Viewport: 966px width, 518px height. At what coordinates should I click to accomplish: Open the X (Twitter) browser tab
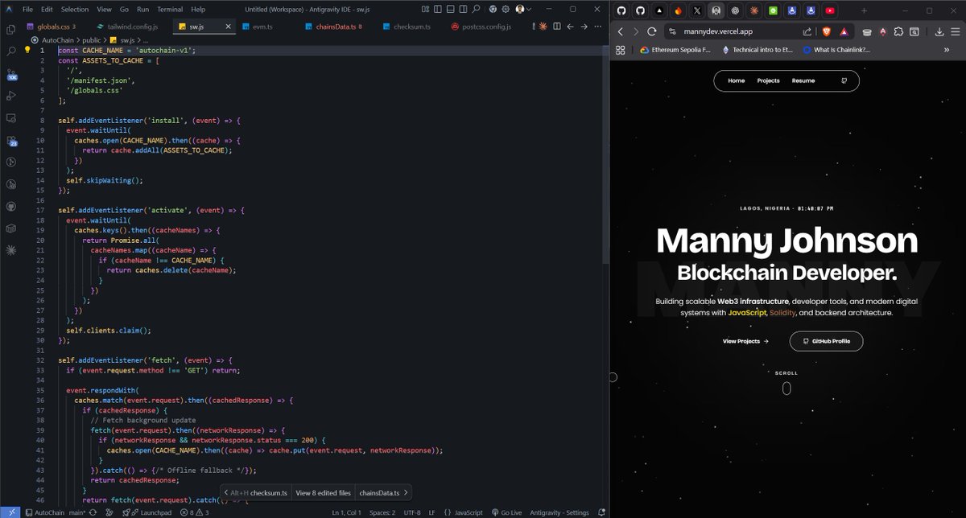pyautogui.click(x=696, y=10)
